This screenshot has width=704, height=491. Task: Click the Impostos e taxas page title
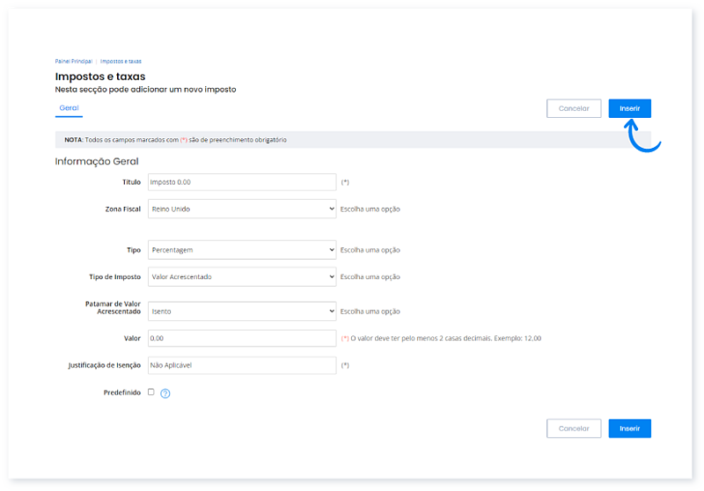click(100, 77)
